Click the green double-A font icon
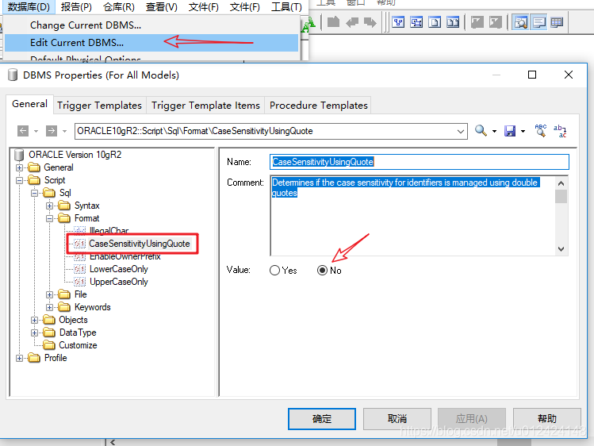The height and width of the screenshot is (446, 594). [308, 25]
